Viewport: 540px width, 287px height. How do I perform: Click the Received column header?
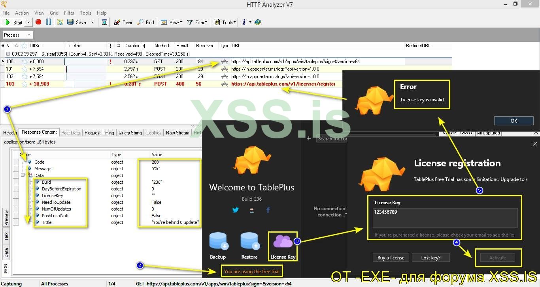pyautogui.click(x=205, y=46)
